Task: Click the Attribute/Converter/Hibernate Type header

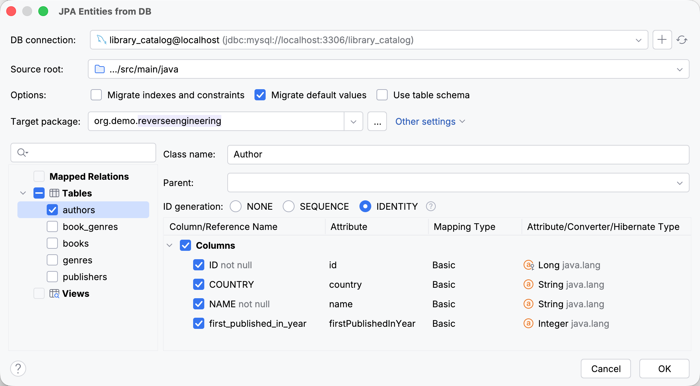Action: (x=606, y=226)
